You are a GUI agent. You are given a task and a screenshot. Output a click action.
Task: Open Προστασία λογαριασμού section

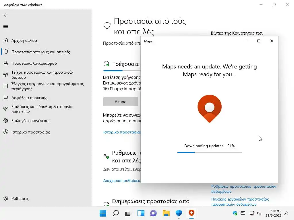[x=34, y=63]
